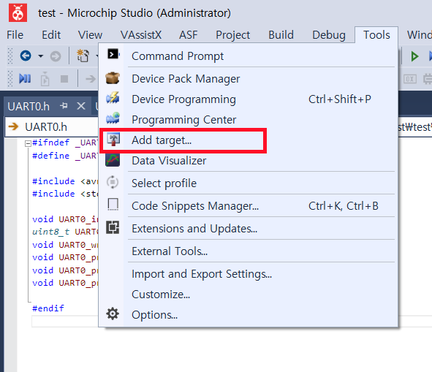432x372 pixels.
Task: Open the Project menu
Action: coord(232,35)
